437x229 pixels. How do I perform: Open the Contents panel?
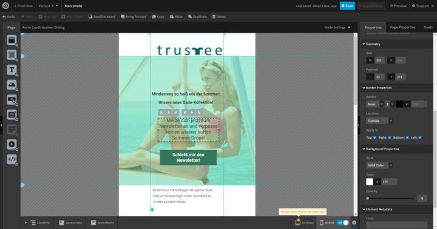[41, 223]
